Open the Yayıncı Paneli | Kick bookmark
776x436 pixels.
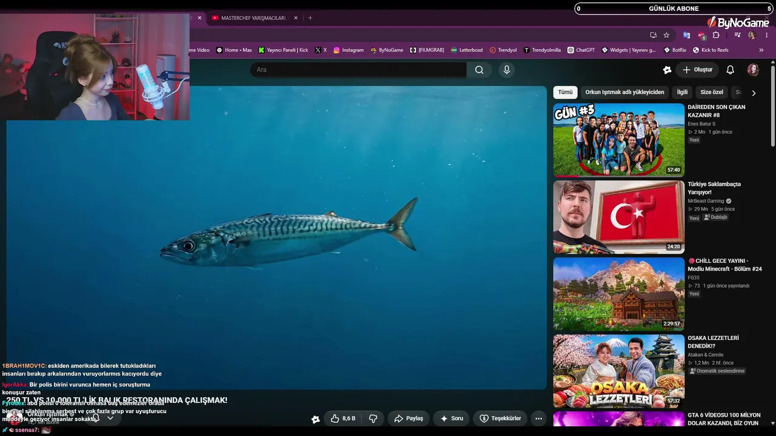click(x=283, y=50)
